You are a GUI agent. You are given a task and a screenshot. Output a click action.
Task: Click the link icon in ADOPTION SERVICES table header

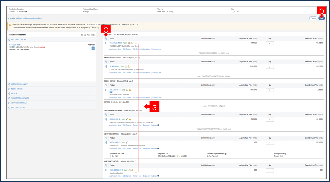(106, 138)
